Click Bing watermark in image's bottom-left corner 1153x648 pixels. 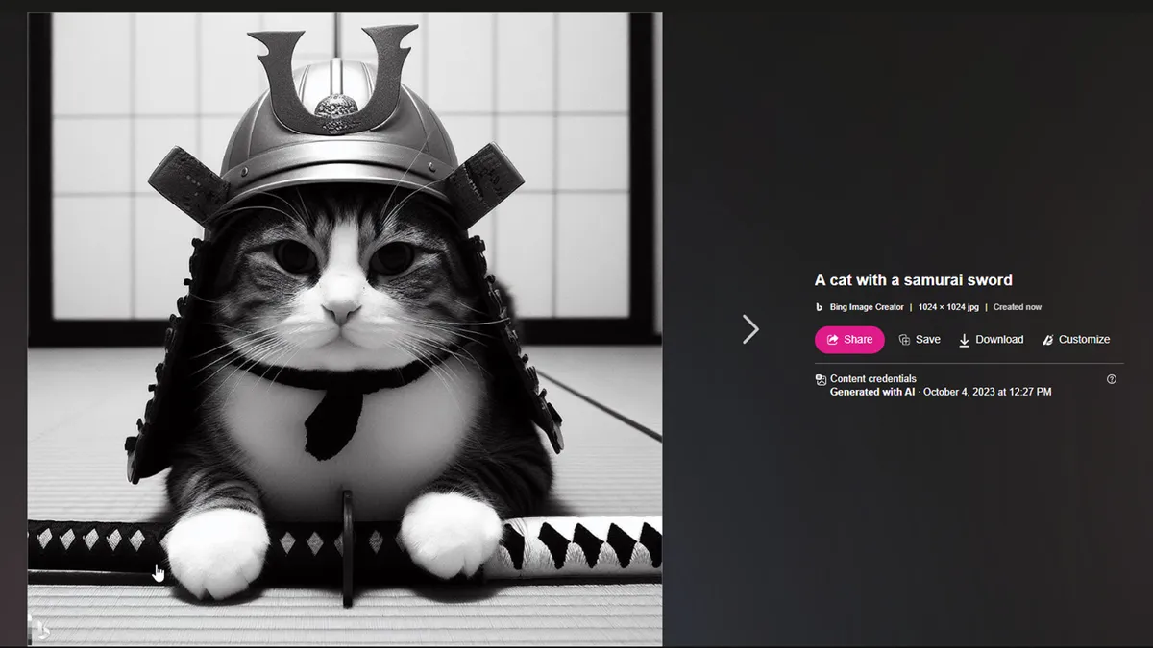point(39,631)
